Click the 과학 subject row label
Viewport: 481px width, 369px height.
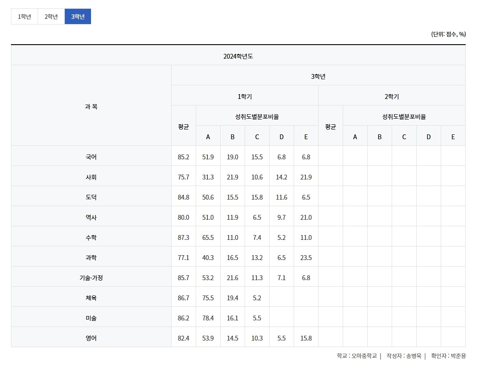[x=91, y=257]
